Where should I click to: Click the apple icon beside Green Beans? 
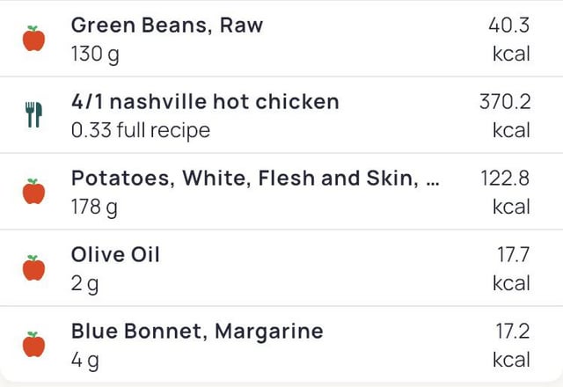tap(33, 39)
